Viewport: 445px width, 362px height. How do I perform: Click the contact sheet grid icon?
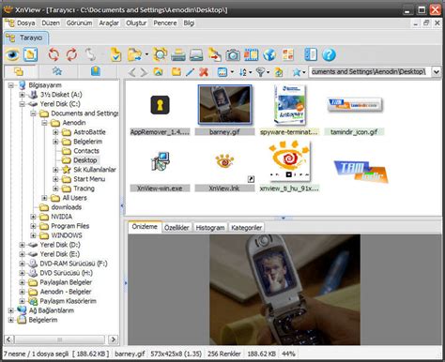287,54
